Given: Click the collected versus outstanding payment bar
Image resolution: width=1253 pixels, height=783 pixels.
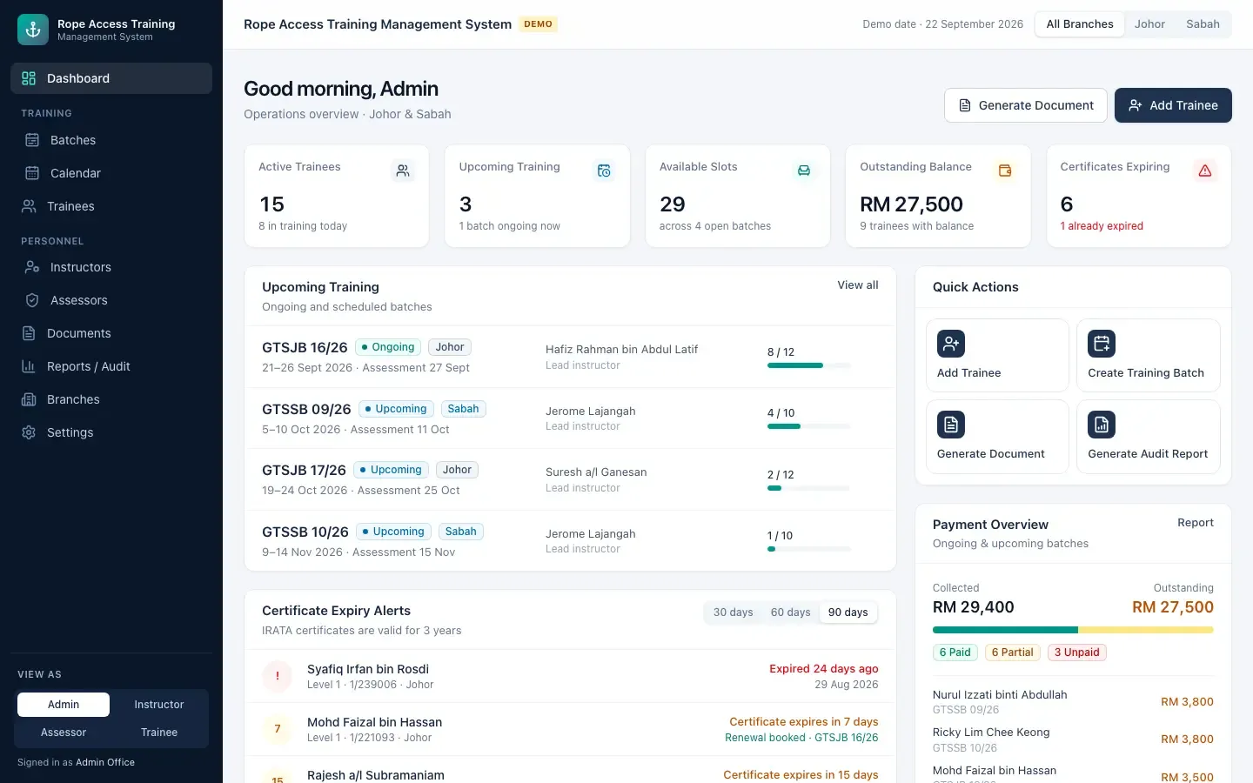Looking at the screenshot, I should tap(1073, 630).
